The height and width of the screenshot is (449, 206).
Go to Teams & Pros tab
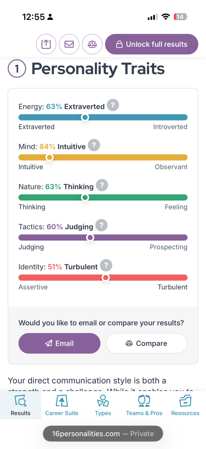click(x=144, y=405)
